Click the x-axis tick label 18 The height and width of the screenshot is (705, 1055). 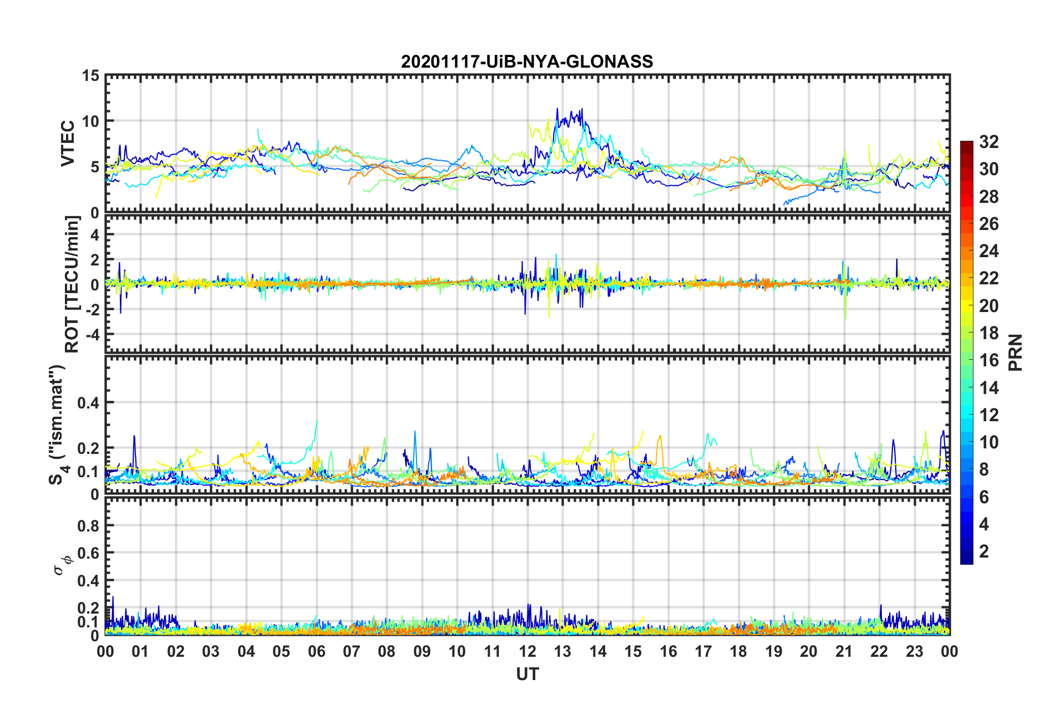point(738,651)
